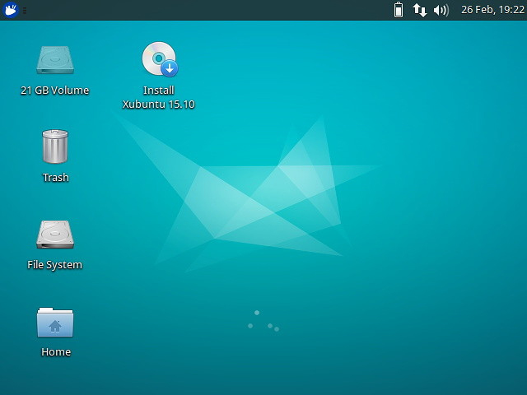Click the "File System" label
This screenshot has width=527, height=395.
(x=55, y=265)
